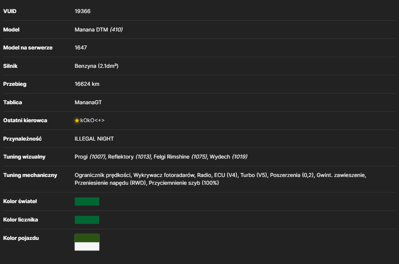
Task: Click the VUID row label
Action: click(10, 11)
